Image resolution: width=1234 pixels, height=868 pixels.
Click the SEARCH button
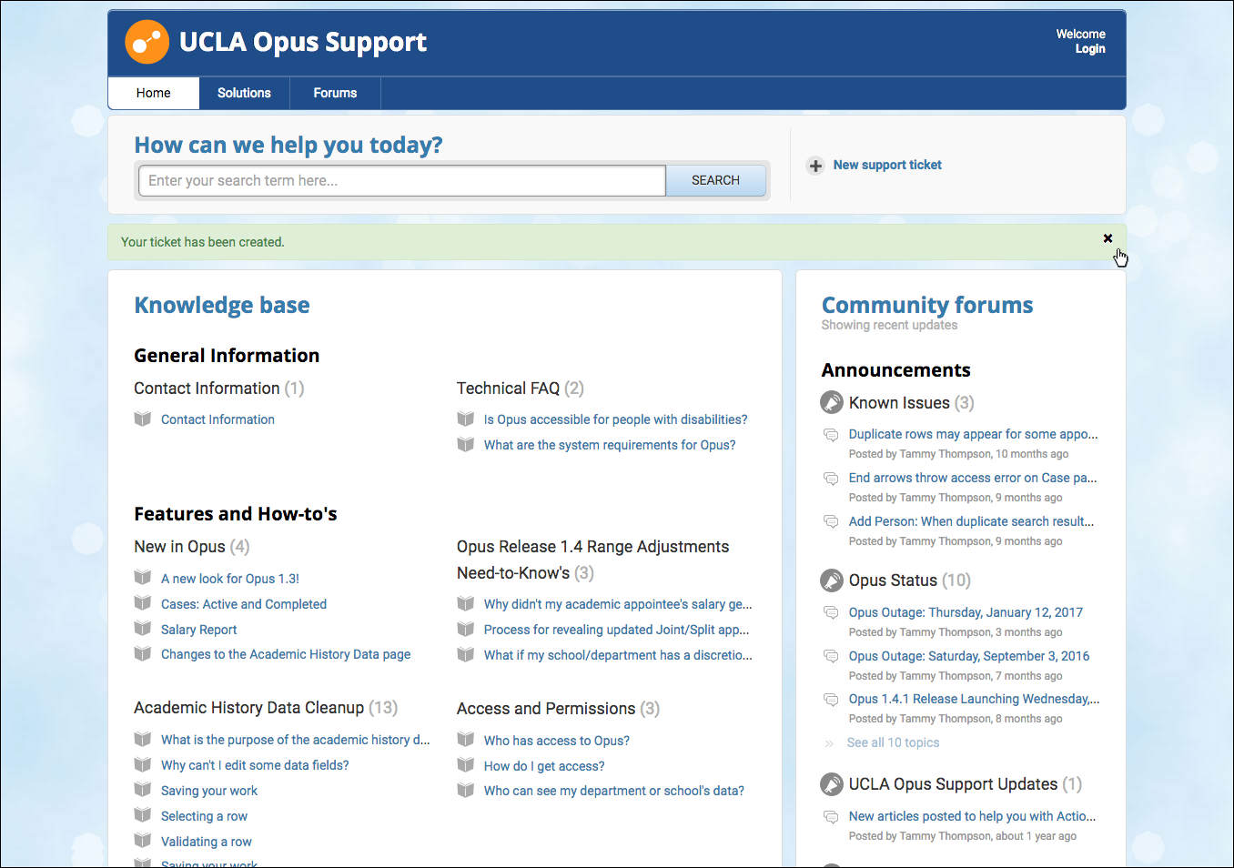click(x=715, y=180)
